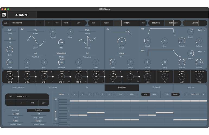Click the Modal logo icon beside ARGON8

[x=4, y=15]
